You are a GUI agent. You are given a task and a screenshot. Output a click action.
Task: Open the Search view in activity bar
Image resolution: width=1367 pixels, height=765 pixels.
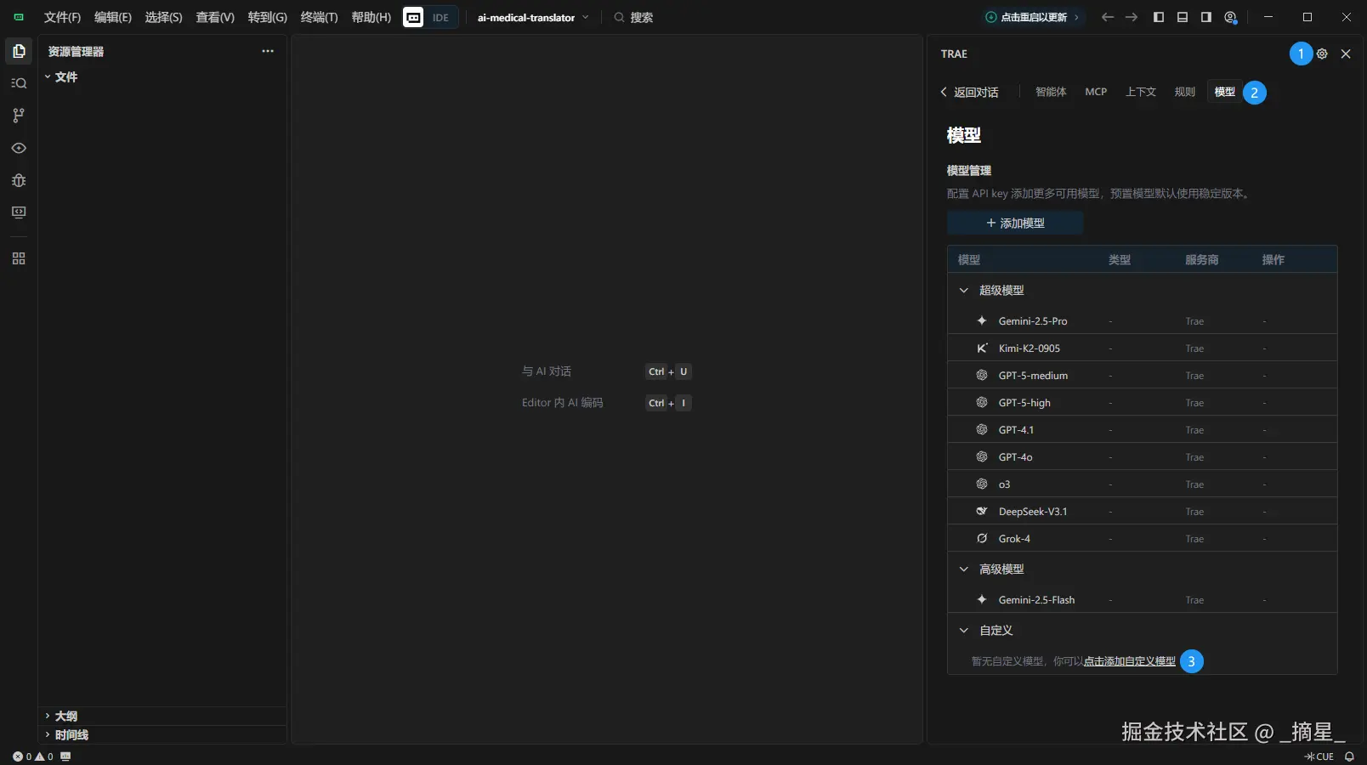click(19, 83)
